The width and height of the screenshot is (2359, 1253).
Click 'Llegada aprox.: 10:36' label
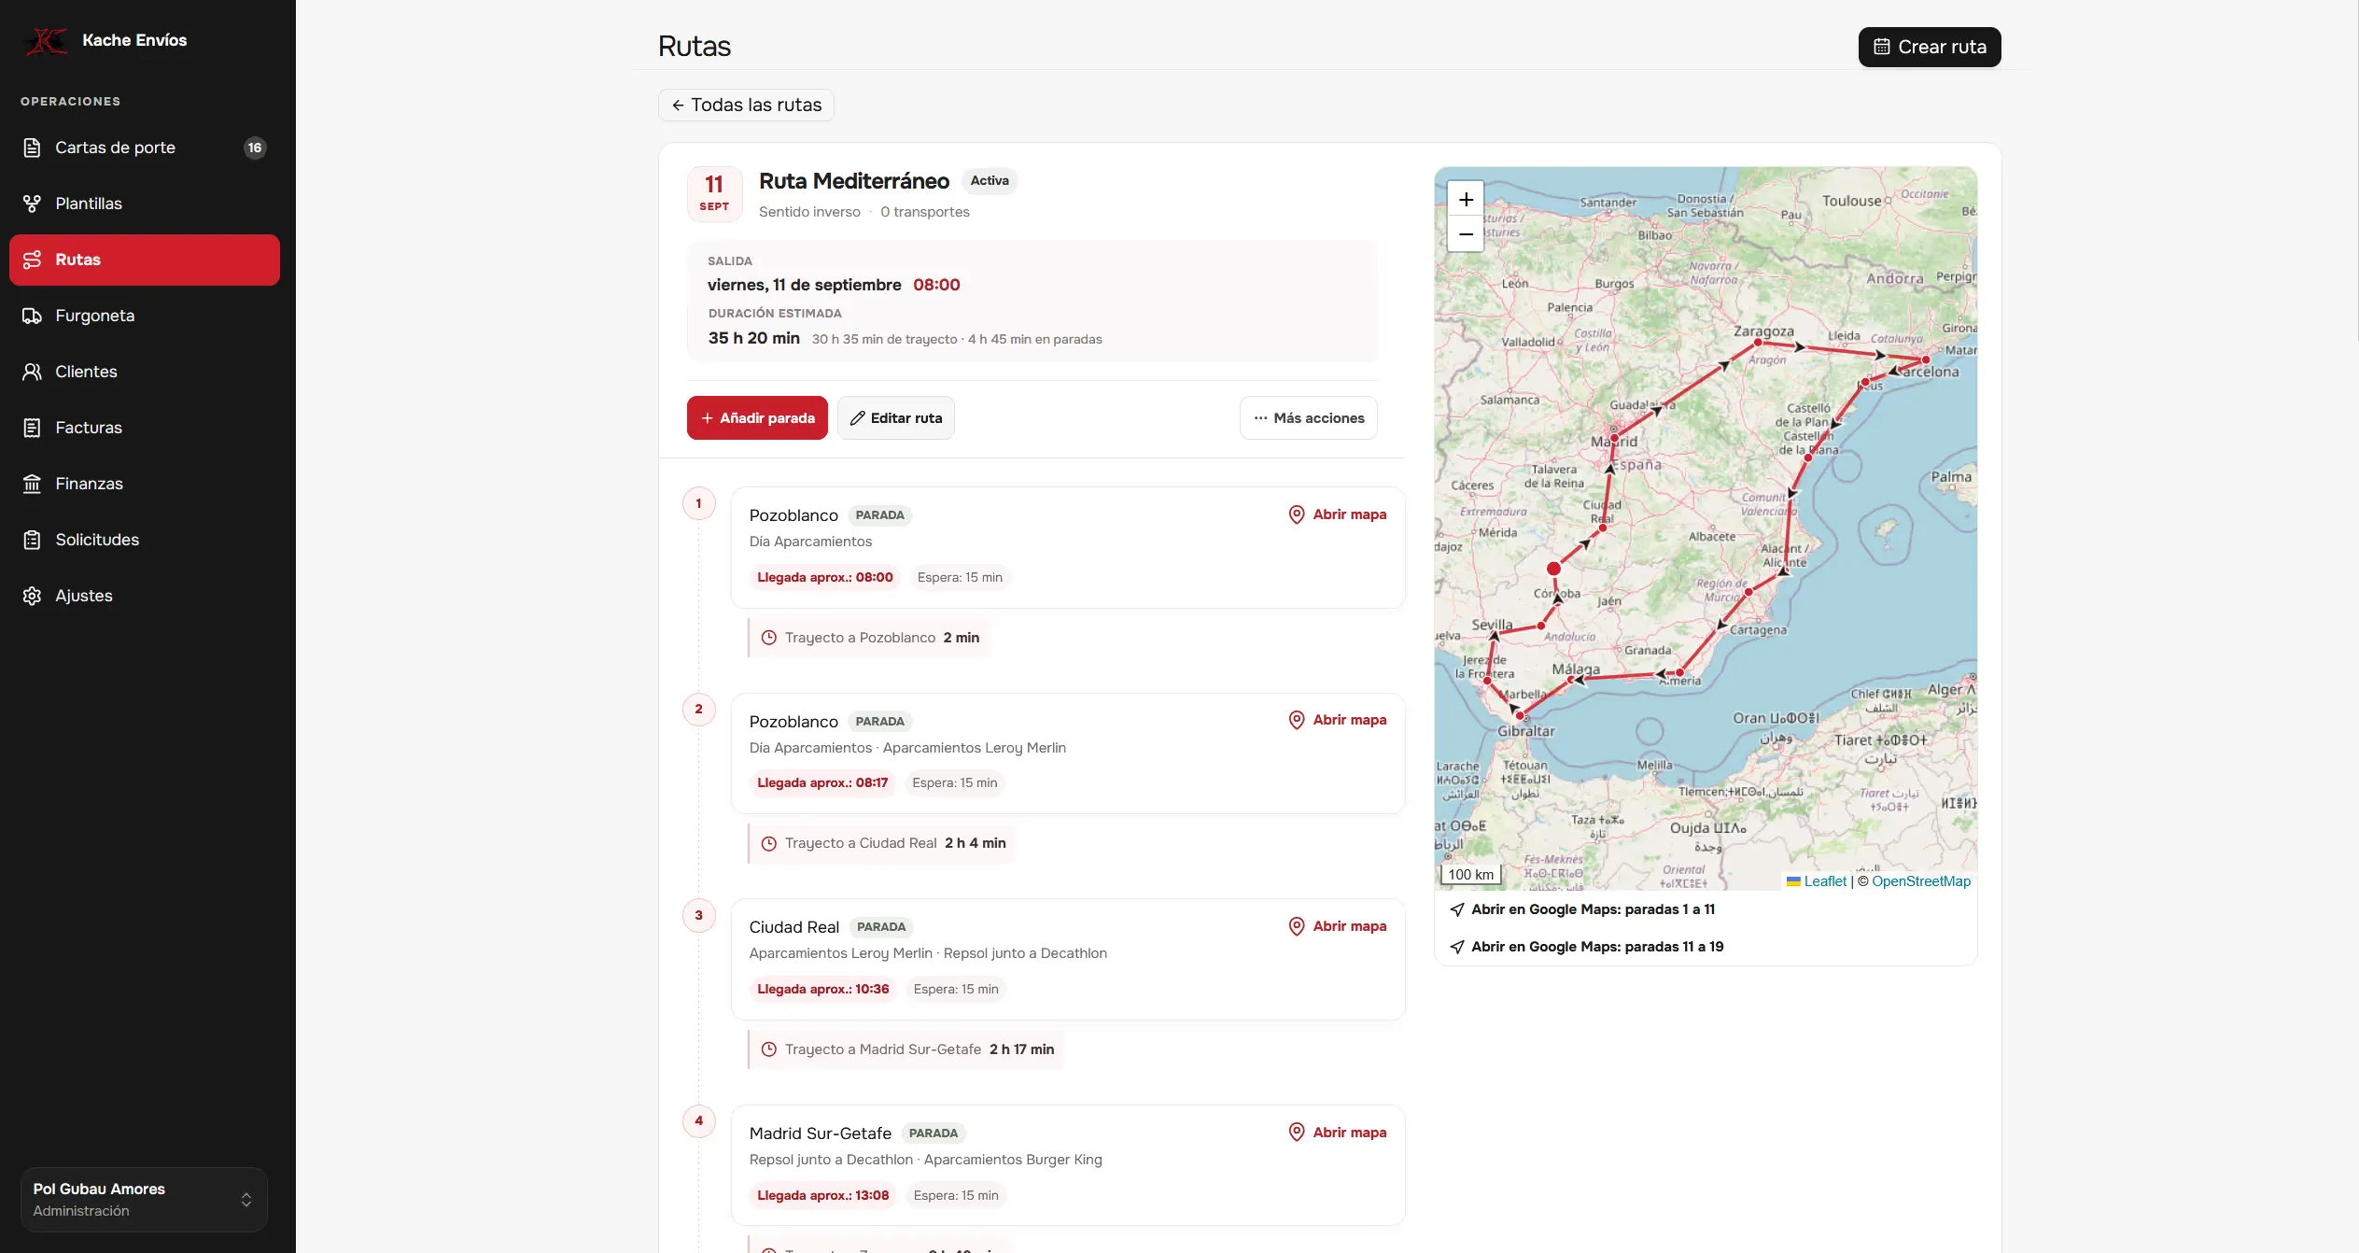click(822, 990)
